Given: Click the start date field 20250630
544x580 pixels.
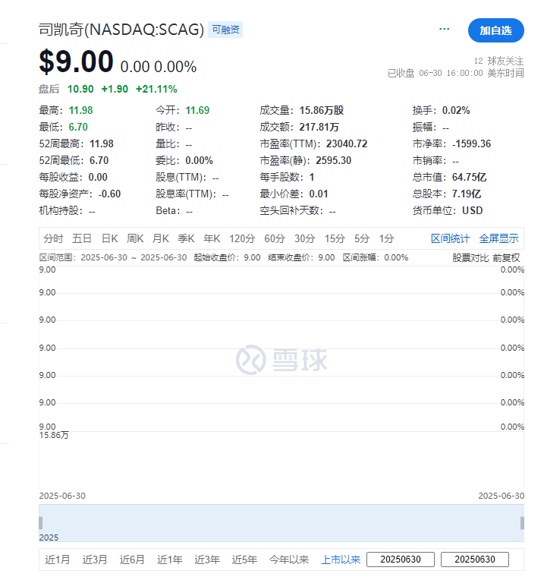Looking at the screenshot, I should pos(401,560).
